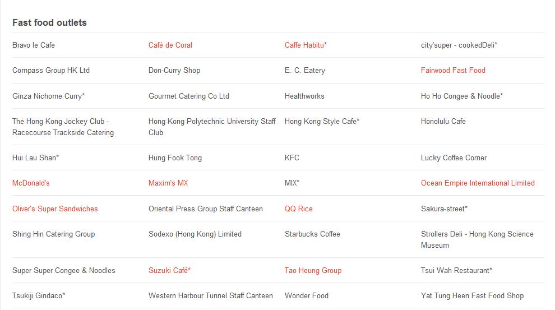
Task: Select Yat Tung Heen Fast Food Shop
Action: (472, 296)
